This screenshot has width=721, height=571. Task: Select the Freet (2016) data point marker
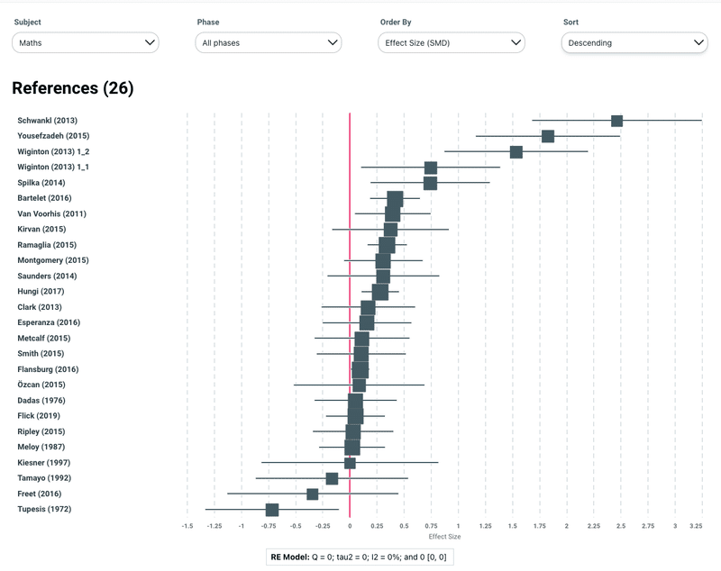(x=313, y=494)
